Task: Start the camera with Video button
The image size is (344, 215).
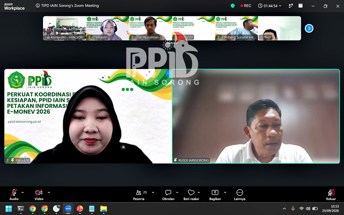Action: pyautogui.click(x=39, y=195)
